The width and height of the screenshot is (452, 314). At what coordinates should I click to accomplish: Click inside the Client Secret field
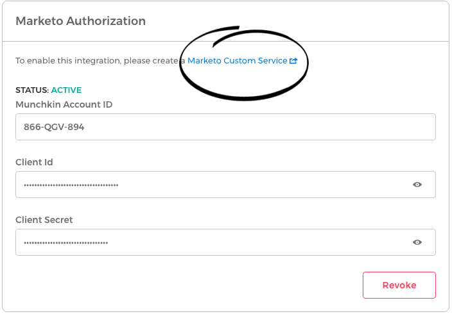click(x=257, y=242)
